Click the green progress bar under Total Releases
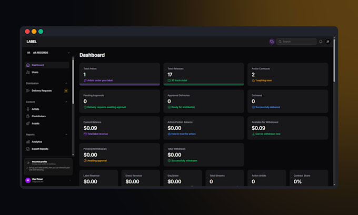358x215 pixels. click(204, 84)
